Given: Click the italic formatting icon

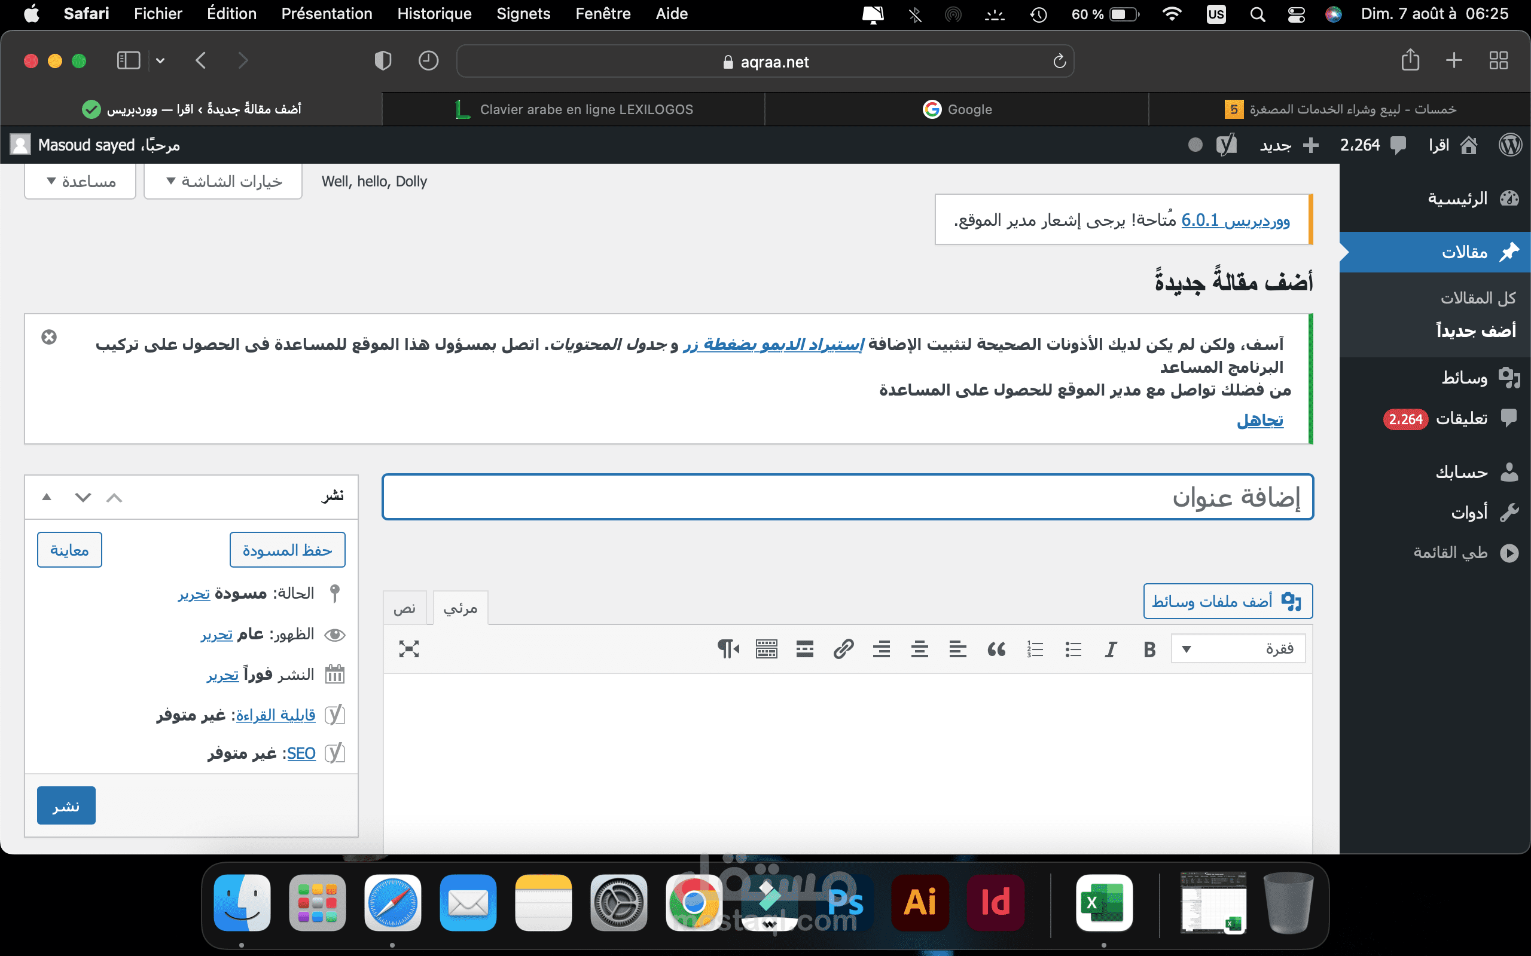Looking at the screenshot, I should [1111, 649].
